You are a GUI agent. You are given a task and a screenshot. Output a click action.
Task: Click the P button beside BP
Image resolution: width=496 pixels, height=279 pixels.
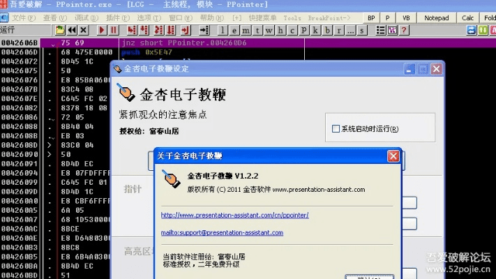point(387,18)
